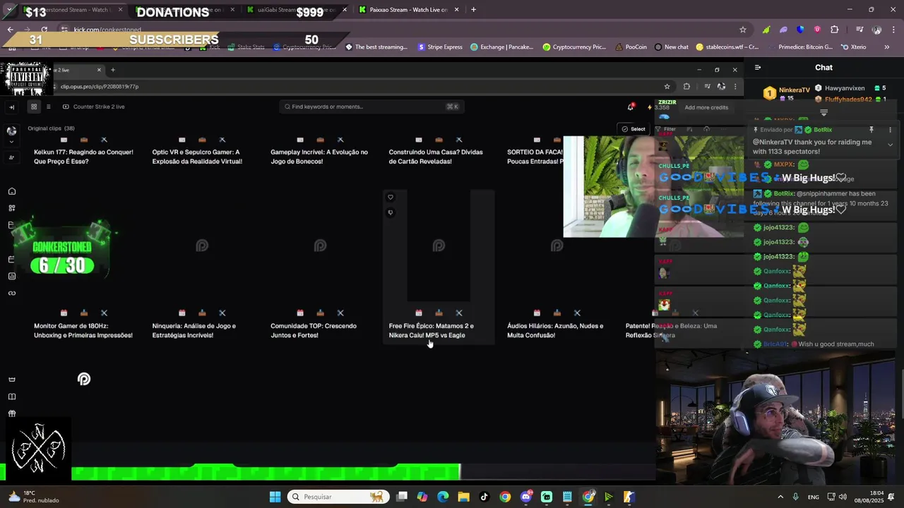Switch to Paixxao Stream browser tab
904x508 pixels.
tap(408, 10)
